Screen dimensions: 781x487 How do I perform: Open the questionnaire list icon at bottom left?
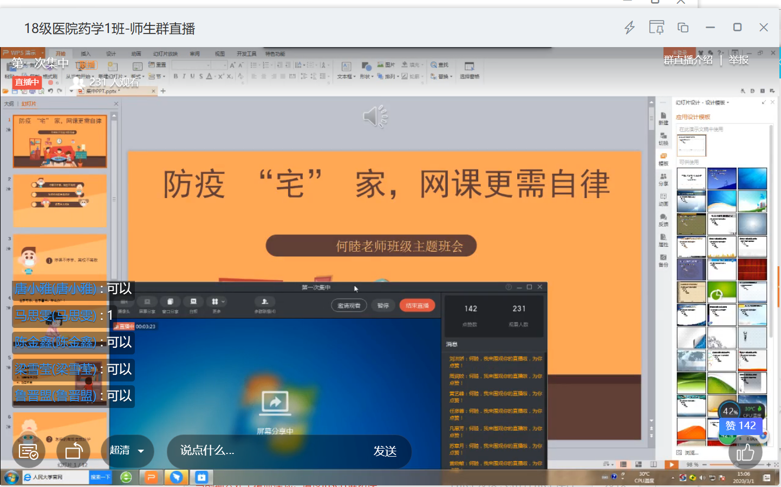[x=29, y=451]
